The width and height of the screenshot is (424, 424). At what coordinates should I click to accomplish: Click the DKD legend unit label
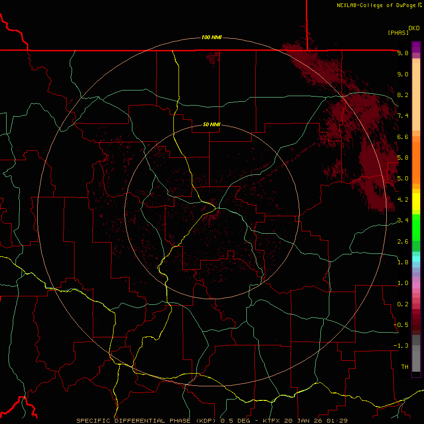pos(414,28)
